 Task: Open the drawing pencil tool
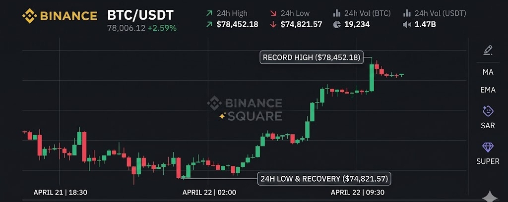[x=488, y=50]
